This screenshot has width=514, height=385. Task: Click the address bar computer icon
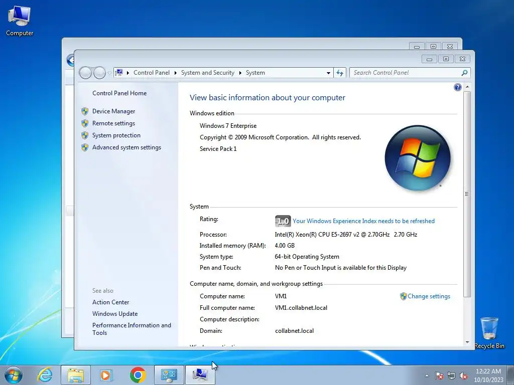coord(119,72)
